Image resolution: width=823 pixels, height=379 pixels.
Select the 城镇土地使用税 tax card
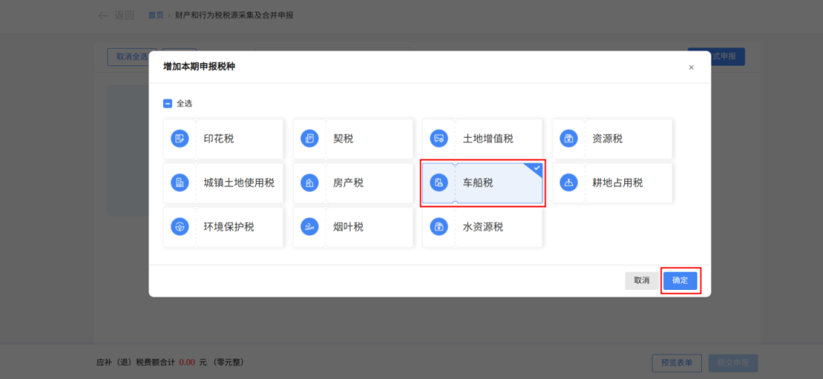pyautogui.click(x=223, y=183)
